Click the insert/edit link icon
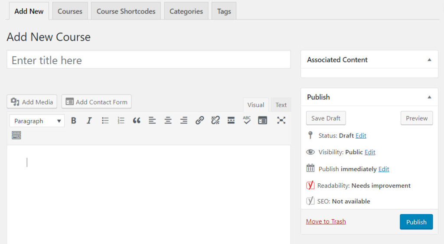The height and width of the screenshot is (244, 444). (199, 121)
